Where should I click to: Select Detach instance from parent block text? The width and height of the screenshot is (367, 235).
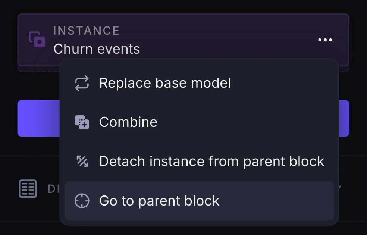click(211, 161)
